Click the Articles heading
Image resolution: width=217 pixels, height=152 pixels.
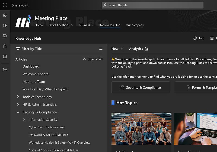[21, 59]
